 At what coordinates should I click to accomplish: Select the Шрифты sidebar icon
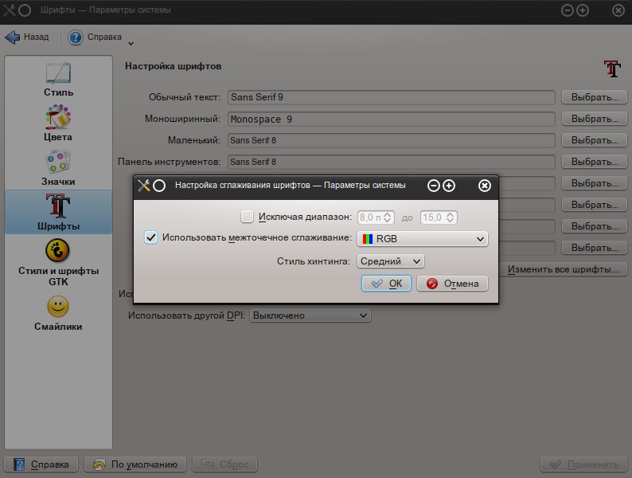58,207
